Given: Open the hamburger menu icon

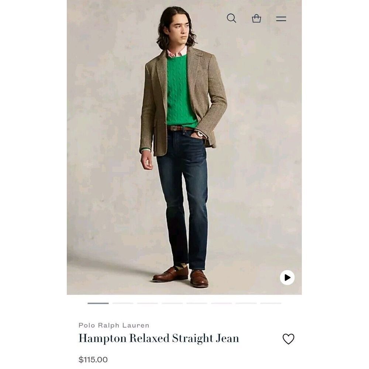Looking at the screenshot, I should point(281,18).
